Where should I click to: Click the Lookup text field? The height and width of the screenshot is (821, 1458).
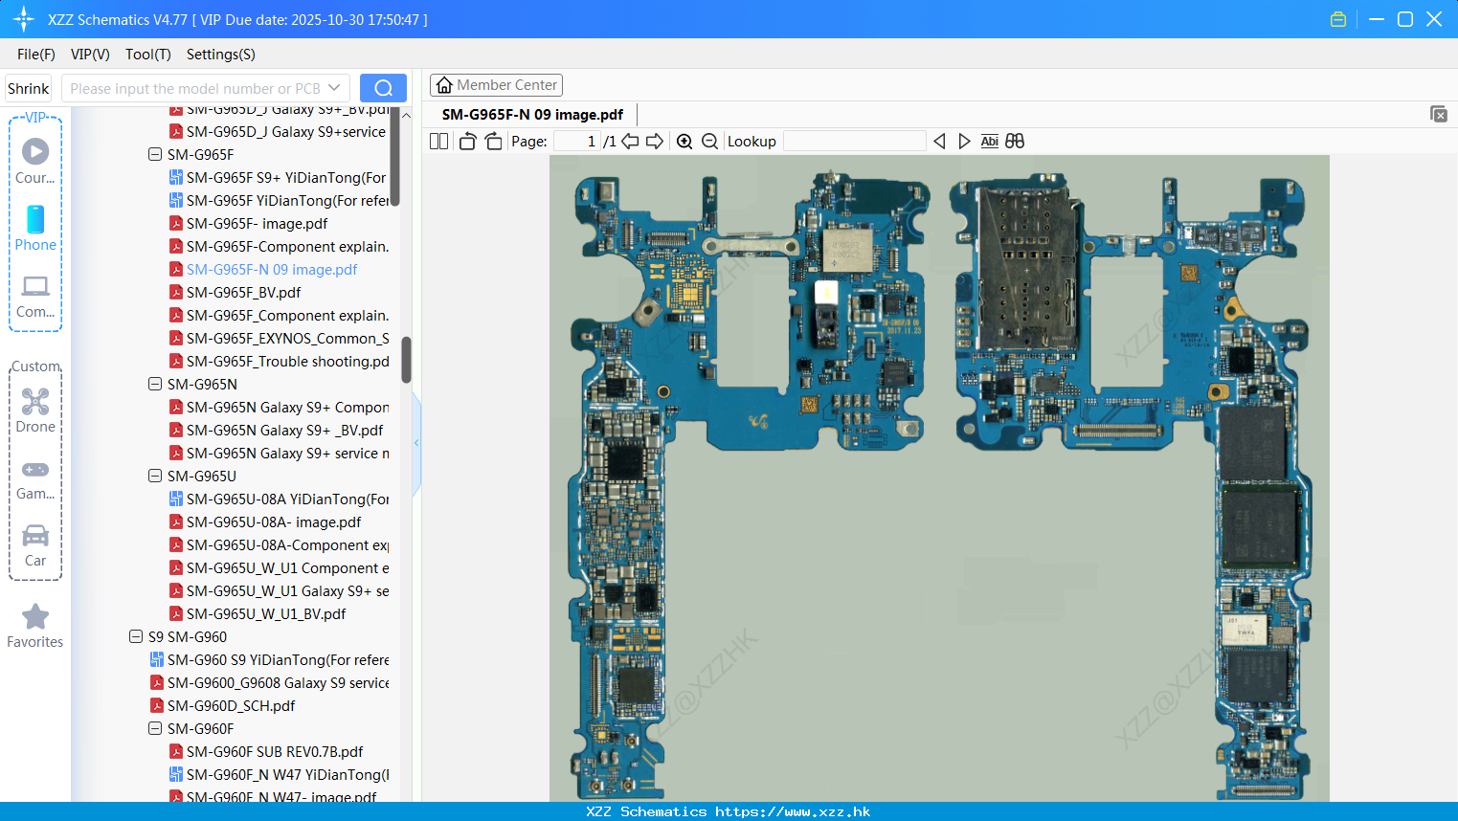(x=854, y=142)
